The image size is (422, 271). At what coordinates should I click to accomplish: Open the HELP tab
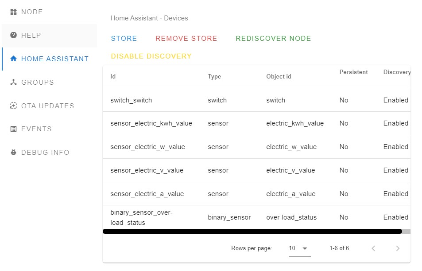tap(50, 35)
